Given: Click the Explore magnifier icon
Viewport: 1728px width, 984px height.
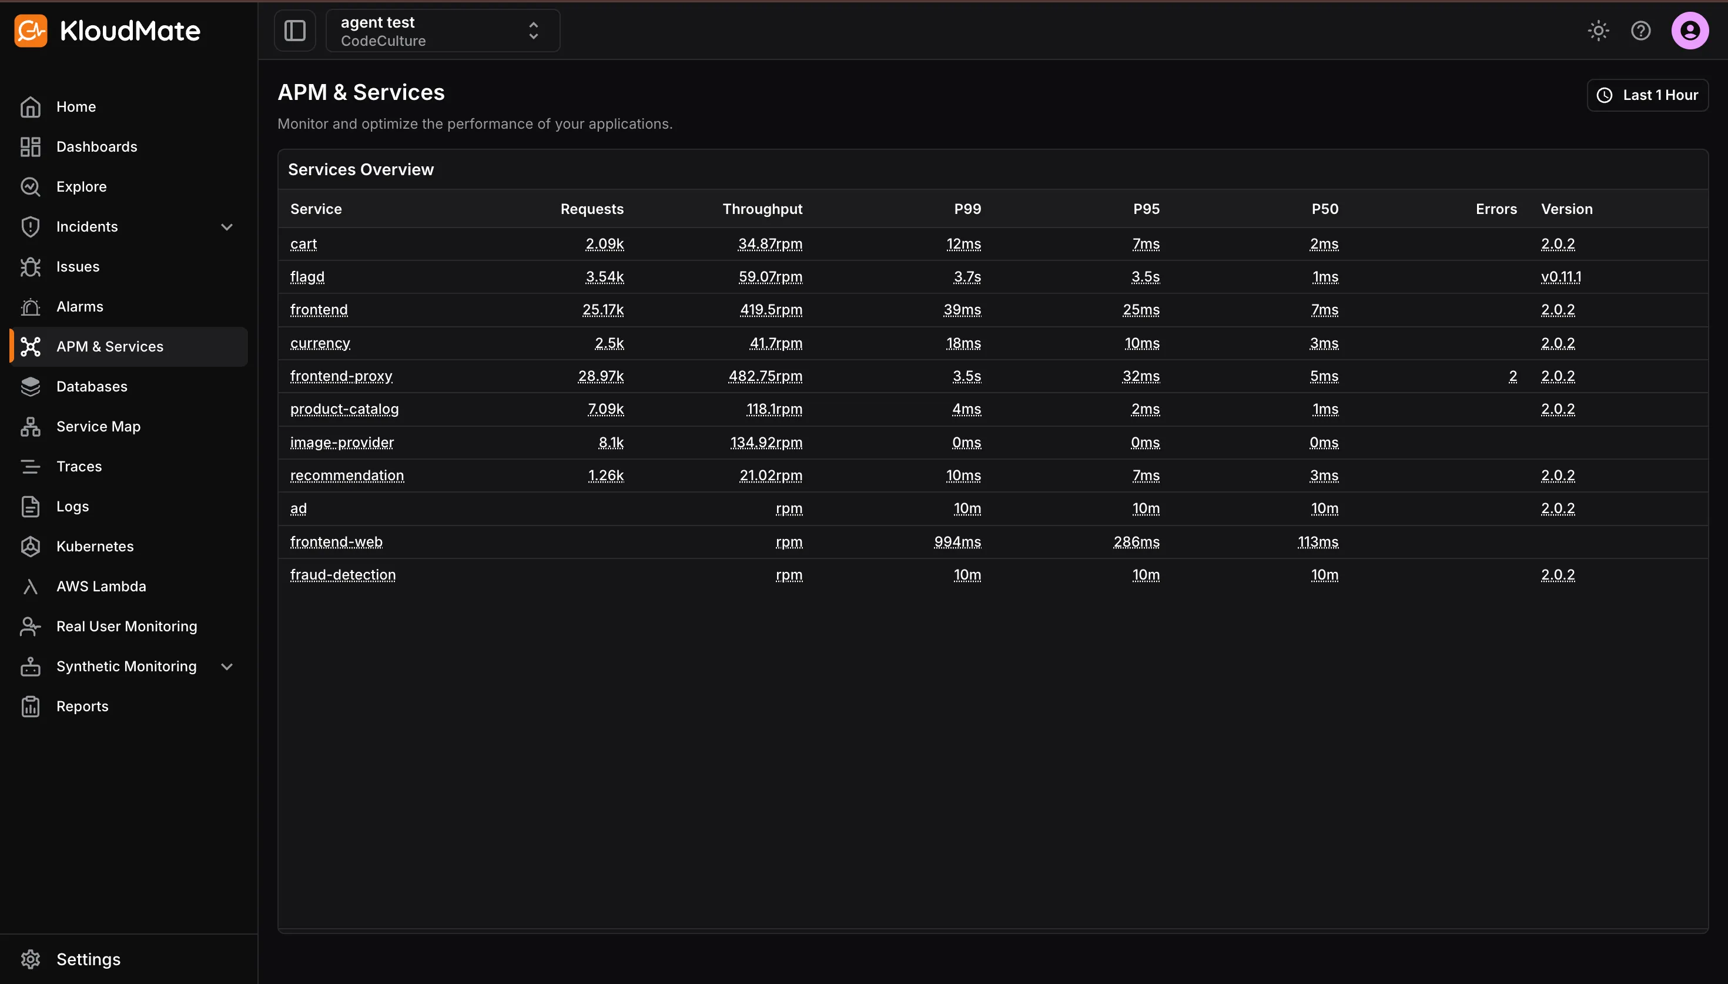Looking at the screenshot, I should tap(31, 186).
